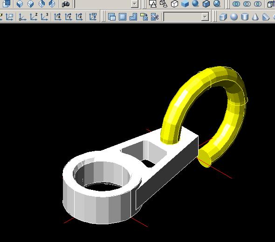This screenshot has height=242, width=275.
Task: Click the Union solids tool
Action: (x=236, y=4)
